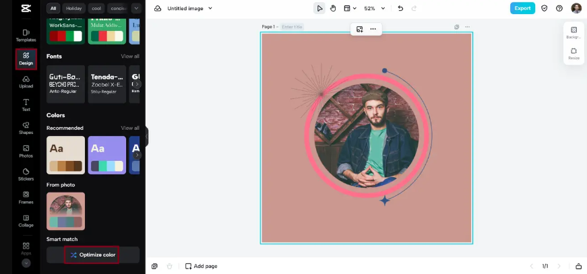587x274 pixels.
Task: Redo the last undone action
Action: click(x=414, y=8)
